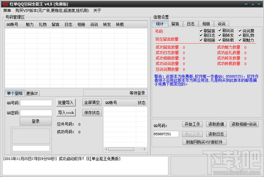Switch to the 日志 tab in 信息设置

(191, 24)
